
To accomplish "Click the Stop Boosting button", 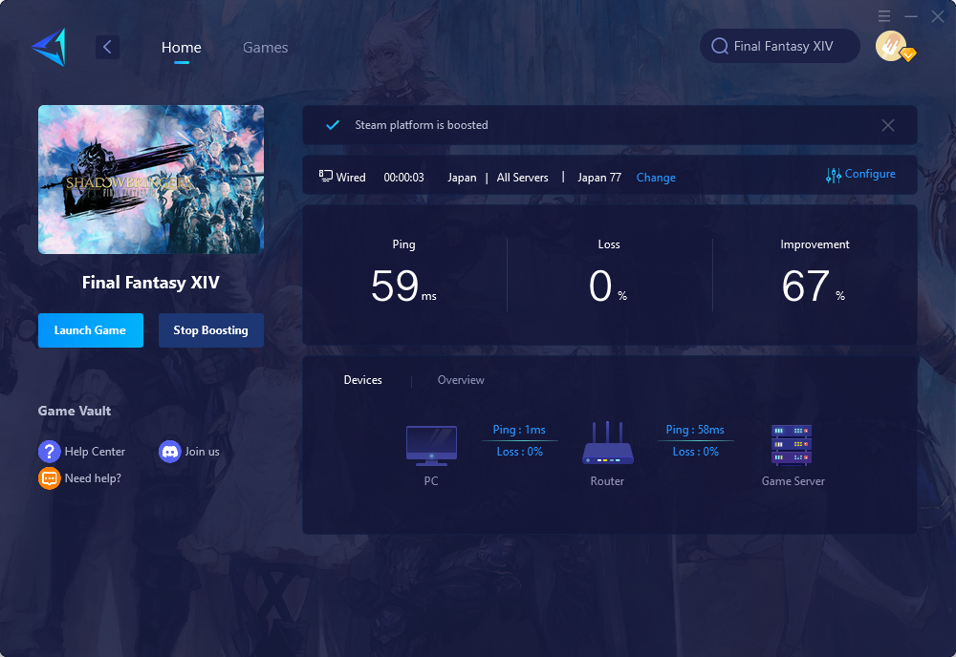I will point(211,330).
